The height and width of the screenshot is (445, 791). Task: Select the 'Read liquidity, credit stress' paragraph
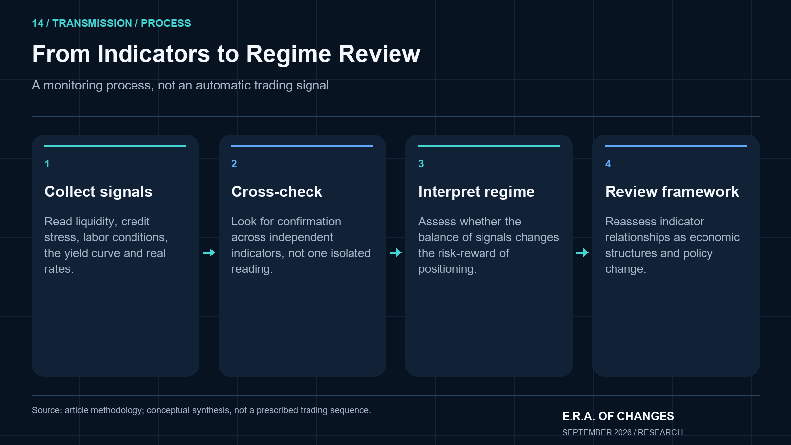click(106, 245)
